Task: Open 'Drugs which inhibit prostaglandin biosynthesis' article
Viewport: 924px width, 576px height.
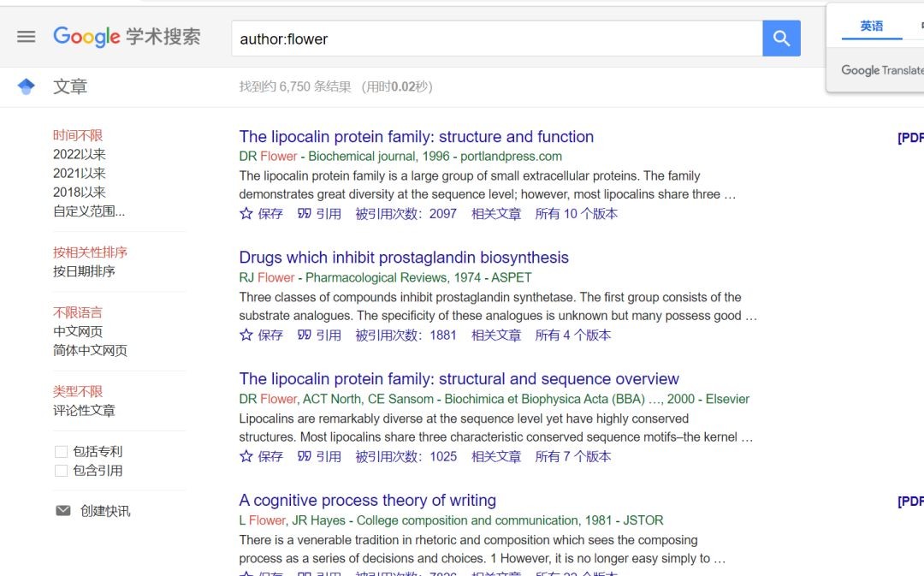Action: (x=404, y=258)
